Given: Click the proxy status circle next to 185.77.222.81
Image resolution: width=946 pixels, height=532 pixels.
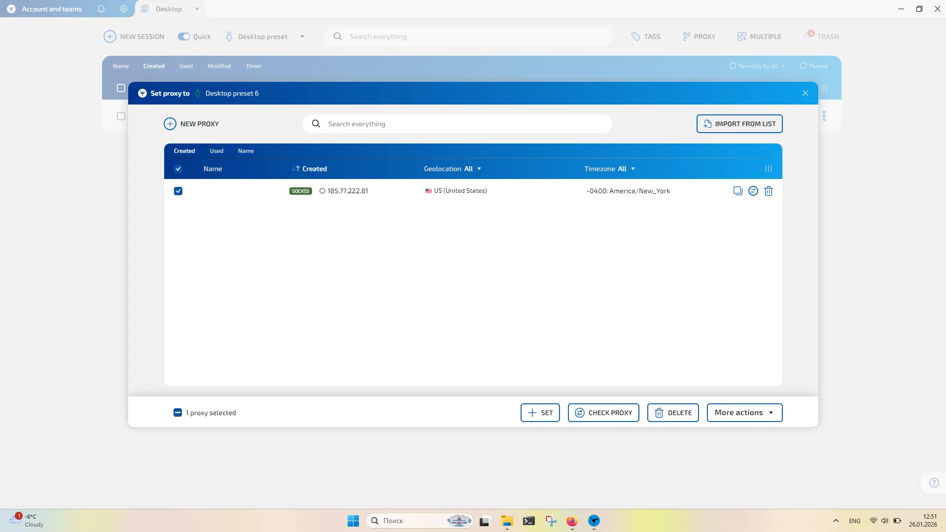Looking at the screenshot, I should click(322, 191).
